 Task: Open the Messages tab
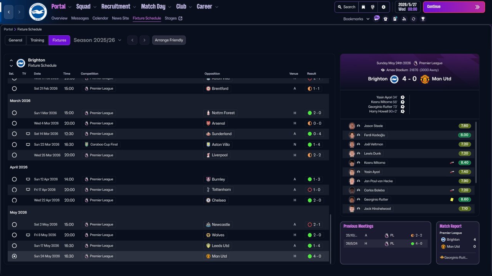coord(80,18)
